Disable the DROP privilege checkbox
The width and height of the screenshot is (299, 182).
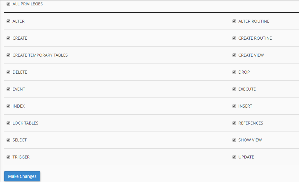coord(234,72)
